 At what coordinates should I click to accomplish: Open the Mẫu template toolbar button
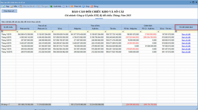(14, 6)
